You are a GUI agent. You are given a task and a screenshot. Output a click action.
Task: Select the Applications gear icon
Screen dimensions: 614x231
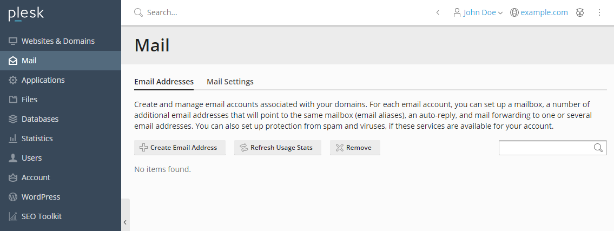pos(13,80)
